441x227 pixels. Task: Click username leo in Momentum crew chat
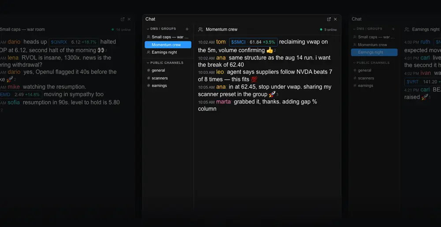(220, 72)
